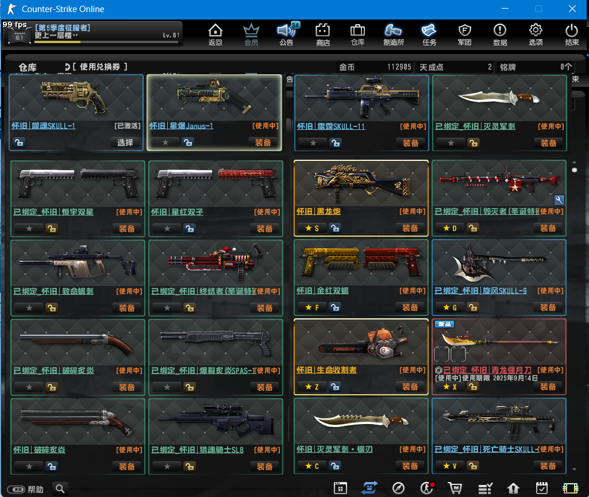Click the 天成点 2 balance
This screenshot has height=497, width=589.
[455, 67]
